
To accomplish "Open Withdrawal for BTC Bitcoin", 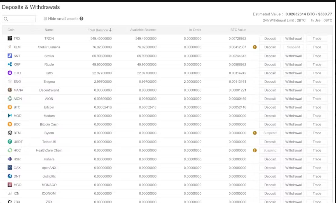I will [x=293, y=108].
